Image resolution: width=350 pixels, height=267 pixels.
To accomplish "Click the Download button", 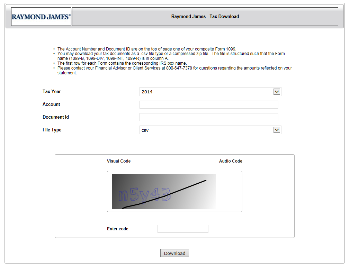I will [x=174, y=253].
